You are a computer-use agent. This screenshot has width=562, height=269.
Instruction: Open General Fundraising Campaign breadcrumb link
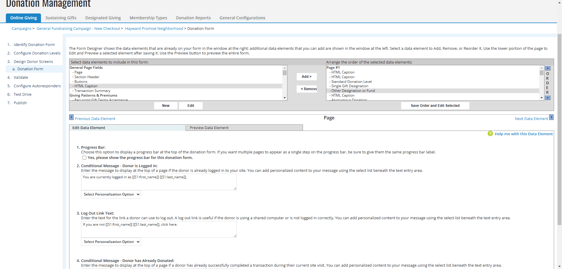(78, 28)
